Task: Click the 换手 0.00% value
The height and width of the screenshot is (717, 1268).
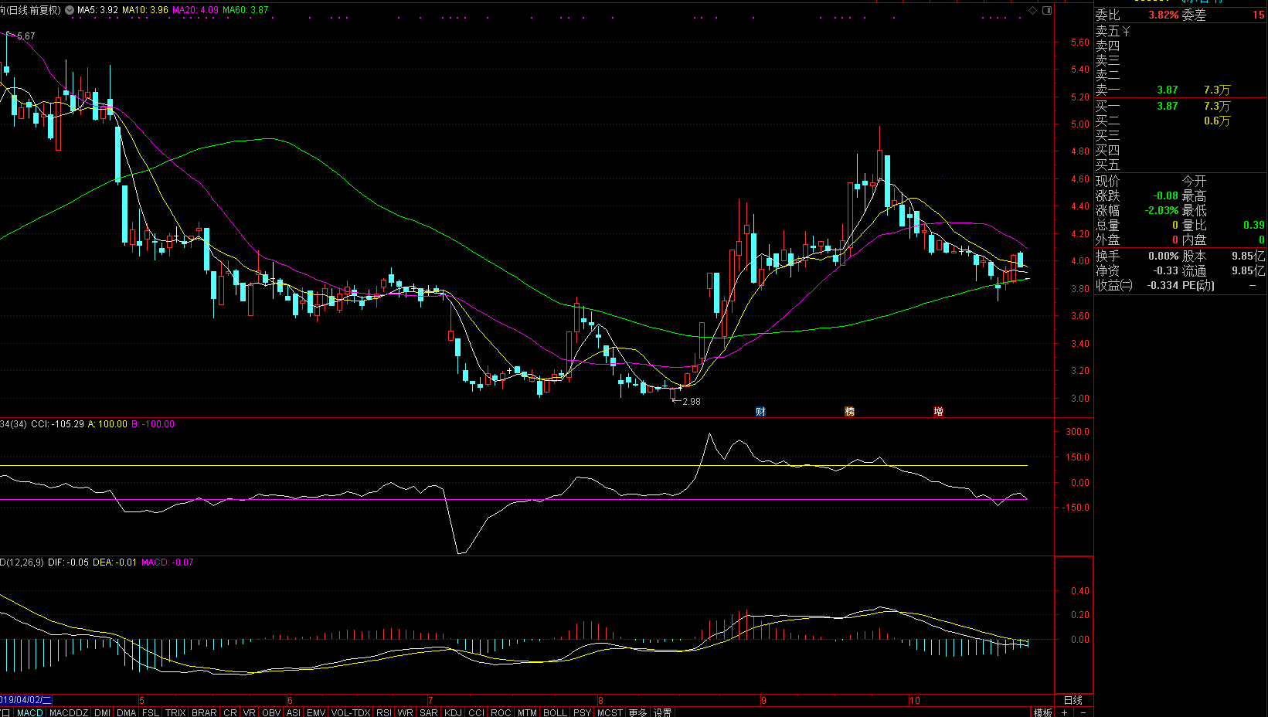Action: coord(1164,256)
